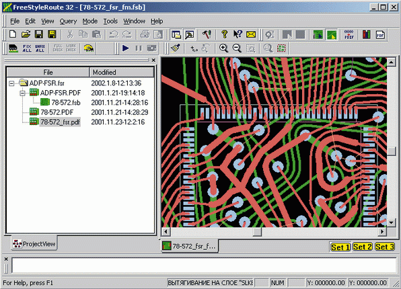Click the Zoom Out magnifier
Image resolution: width=401 pixels, height=289 pixels.
click(x=237, y=48)
